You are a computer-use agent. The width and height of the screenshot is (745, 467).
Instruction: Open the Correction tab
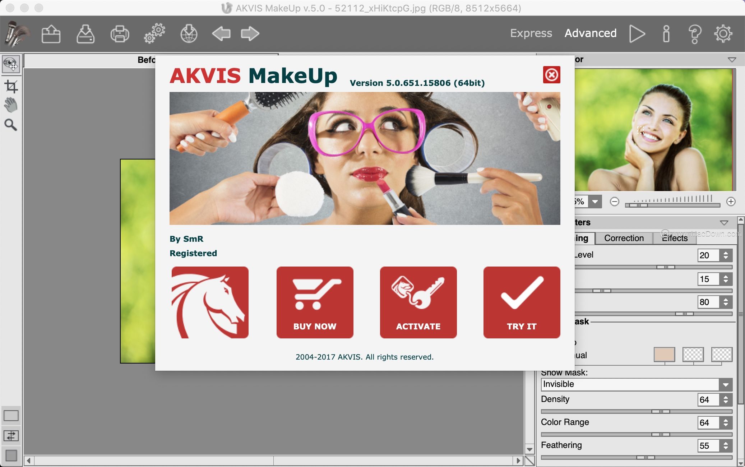coord(624,238)
